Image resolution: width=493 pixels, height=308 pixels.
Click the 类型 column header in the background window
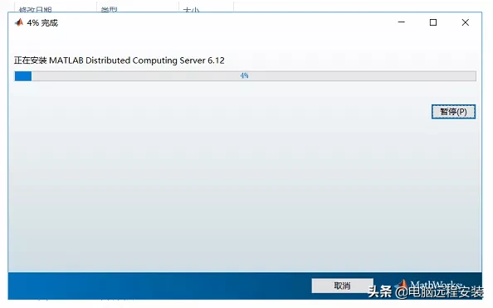tap(109, 9)
